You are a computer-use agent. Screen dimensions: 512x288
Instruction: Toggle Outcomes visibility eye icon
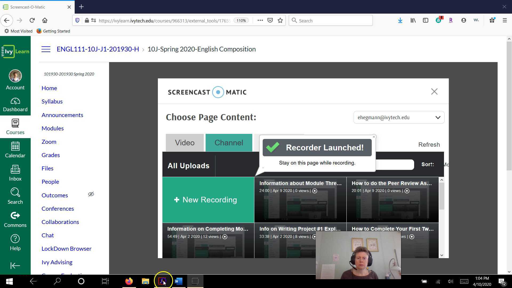click(x=91, y=194)
